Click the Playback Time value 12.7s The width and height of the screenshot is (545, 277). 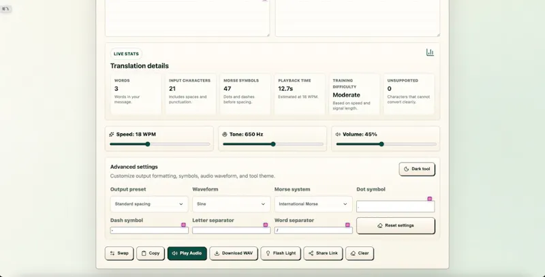point(285,88)
